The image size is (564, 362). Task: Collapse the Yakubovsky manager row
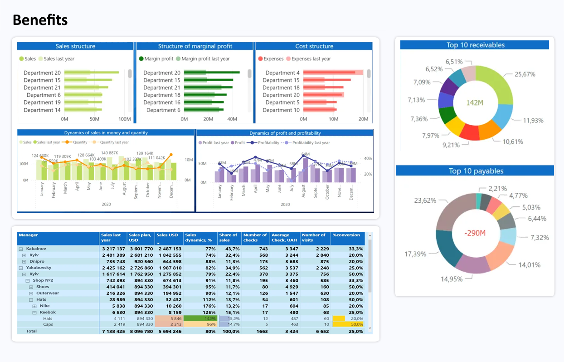click(x=20, y=268)
